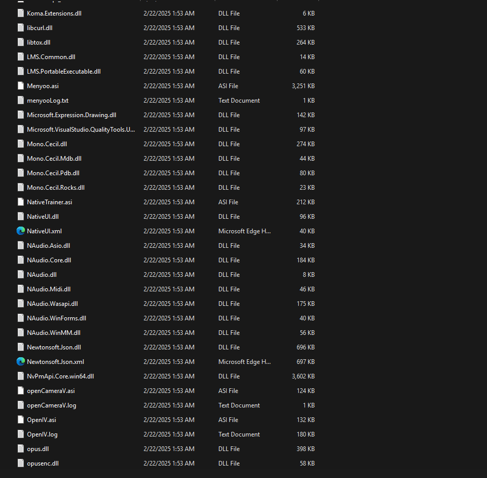Viewport: 487px width, 478px height.
Task: Click the DLL File type of opus.dll
Action: tap(229, 449)
